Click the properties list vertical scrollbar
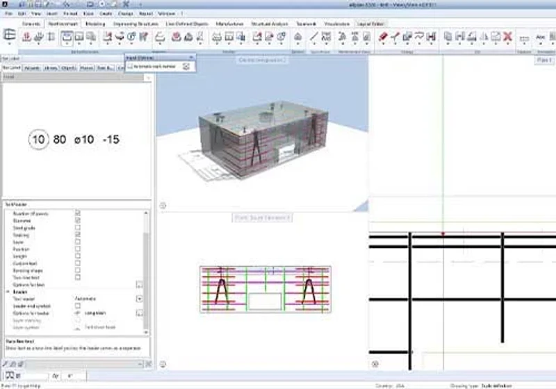The width and height of the screenshot is (556, 389). click(x=146, y=272)
